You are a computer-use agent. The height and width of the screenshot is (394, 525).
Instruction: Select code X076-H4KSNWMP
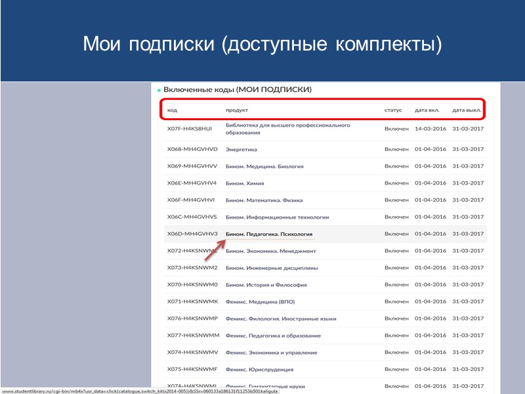(192, 318)
